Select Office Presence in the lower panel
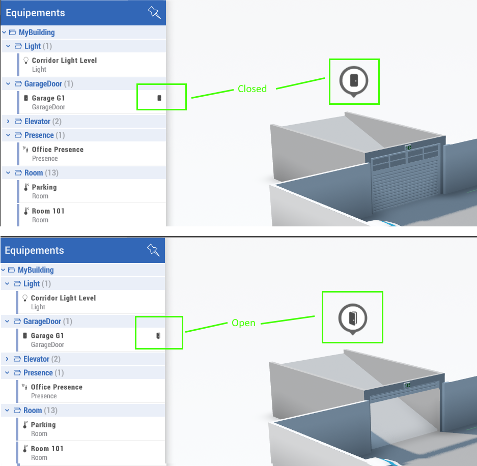Viewport: 477px width, 466px height. tap(57, 387)
